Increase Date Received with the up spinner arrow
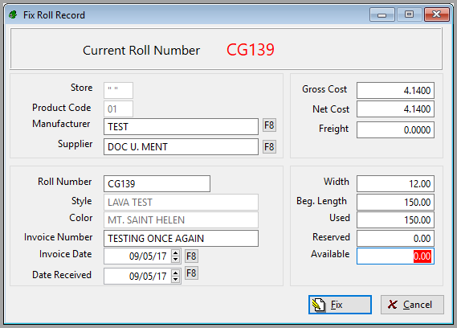This screenshot has width=457, height=328. [175, 273]
